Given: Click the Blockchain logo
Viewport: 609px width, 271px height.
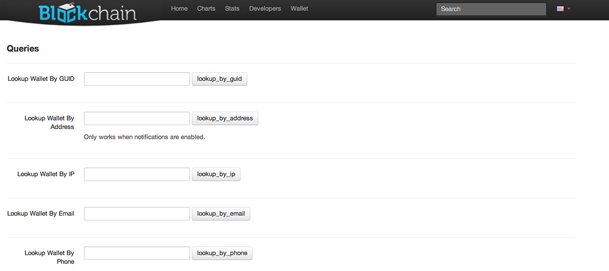Looking at the screenshot, I should (x=87, y=13).
